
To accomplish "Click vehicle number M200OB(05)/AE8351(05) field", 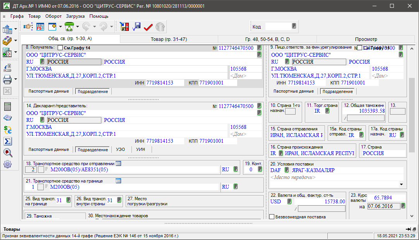I will pos(134,170).
